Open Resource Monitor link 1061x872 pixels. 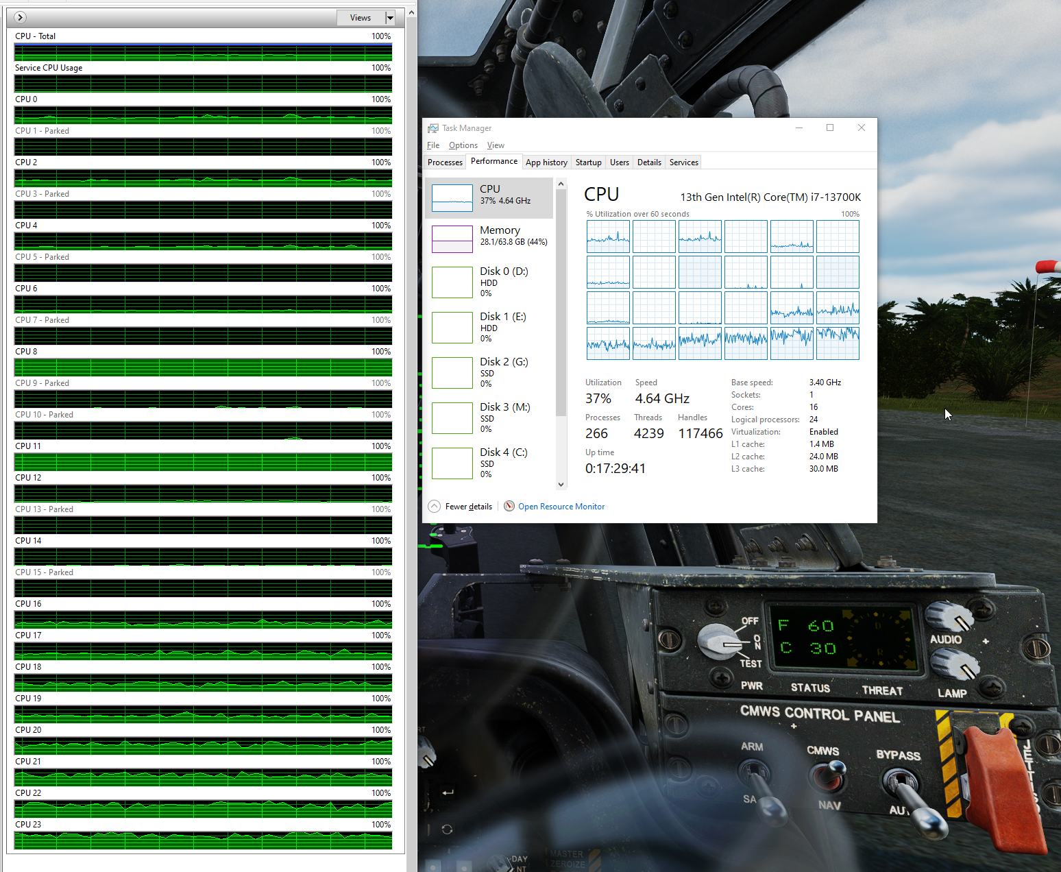[x=561, y=507]
